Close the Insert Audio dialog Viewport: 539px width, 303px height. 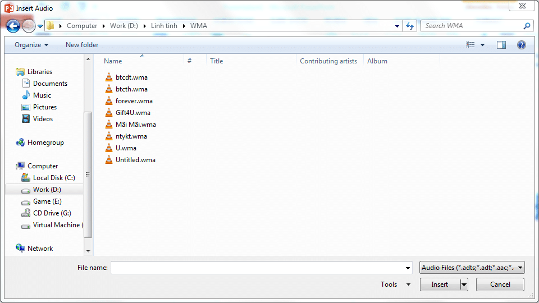pos(522,6)
